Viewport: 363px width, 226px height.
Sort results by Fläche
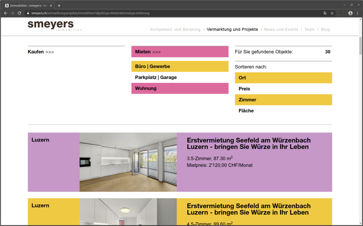(283, 111)
